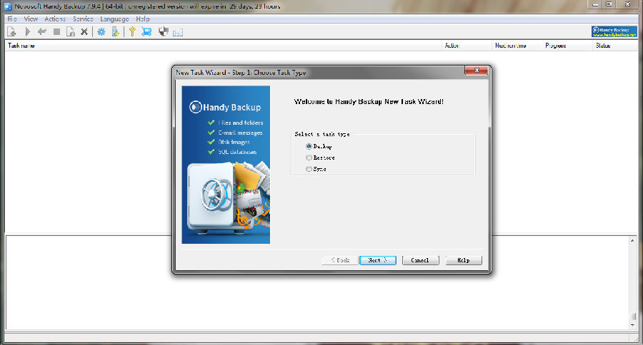
Task: Click the Stop task square icon
Action: pos(56,32)
